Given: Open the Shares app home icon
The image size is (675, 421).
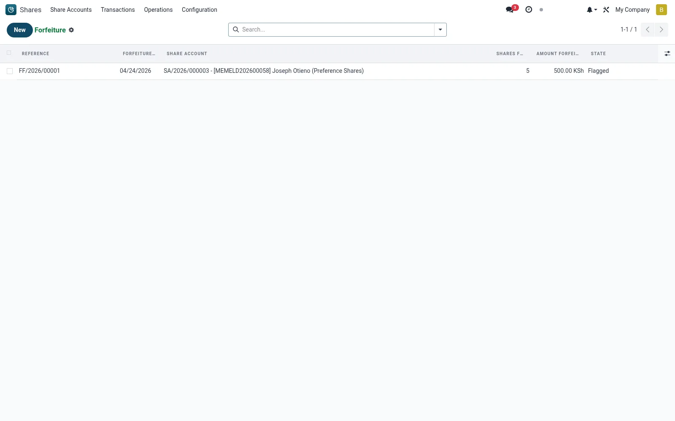Looking at the screenshot, I should pyautogui.click(x=11, y=10).
